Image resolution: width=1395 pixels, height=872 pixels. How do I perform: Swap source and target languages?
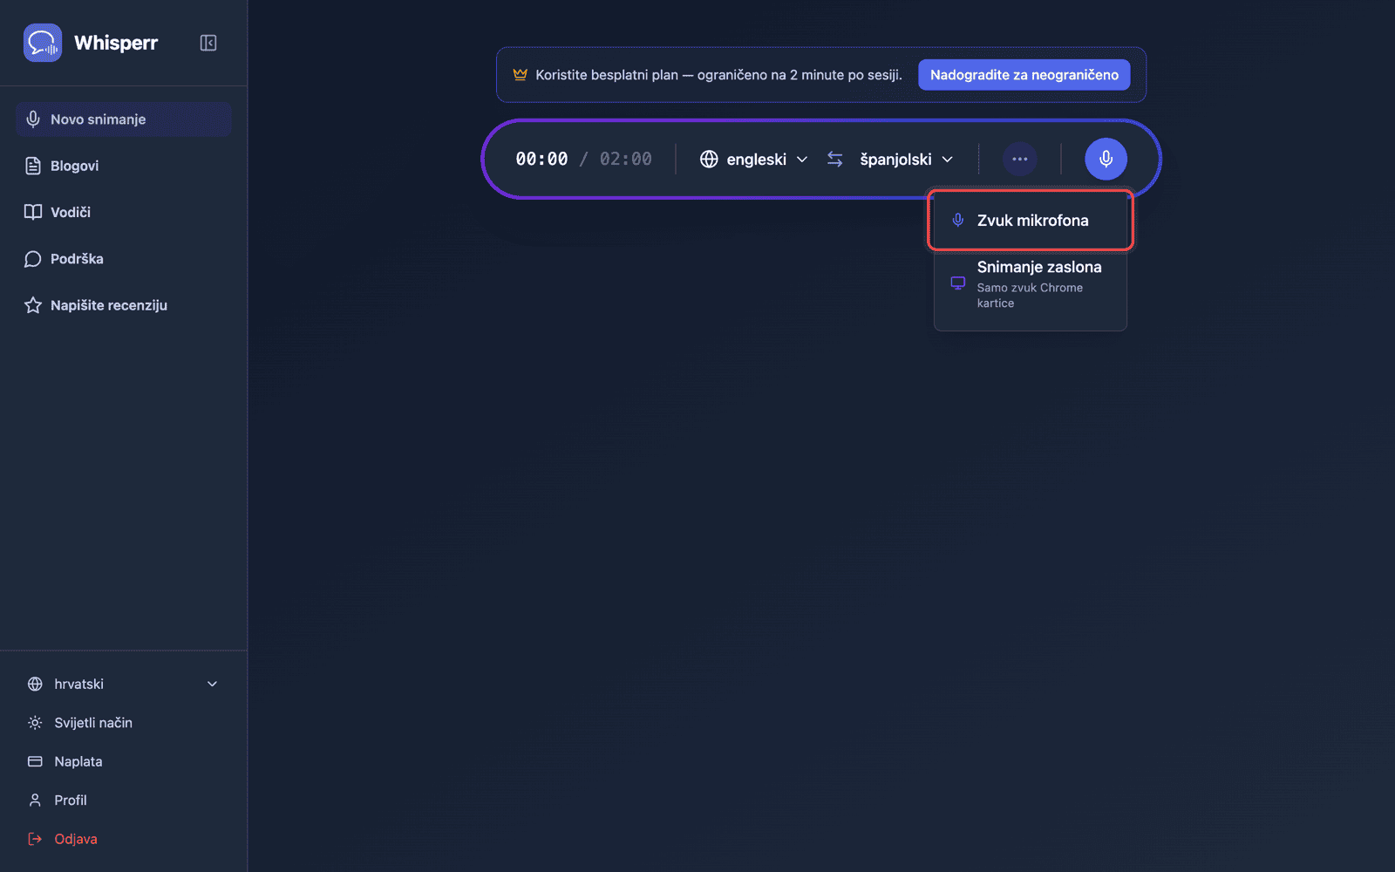835,160
